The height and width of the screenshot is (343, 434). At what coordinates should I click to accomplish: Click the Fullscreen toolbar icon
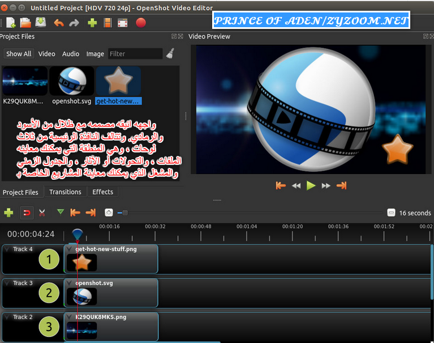point(122,23)
